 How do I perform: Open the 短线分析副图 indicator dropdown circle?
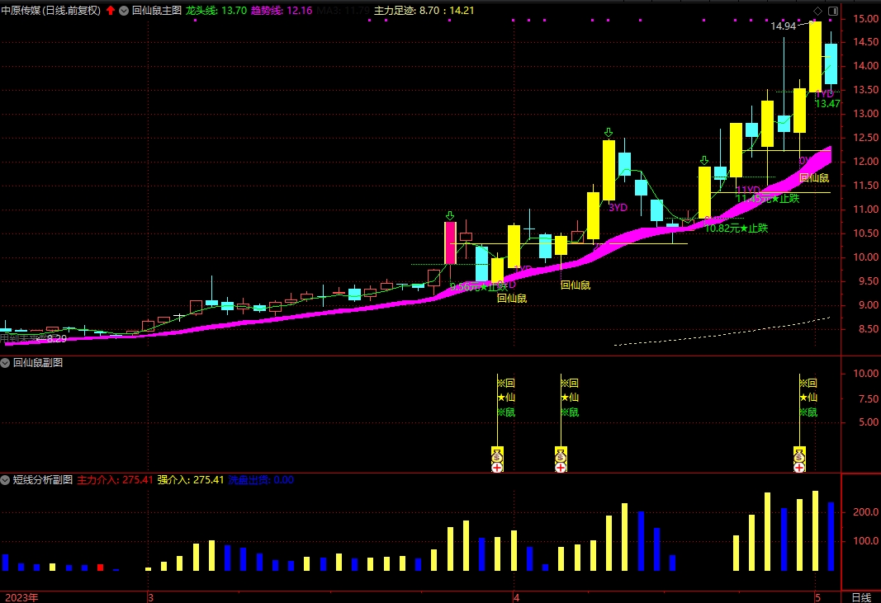(5, 480)
